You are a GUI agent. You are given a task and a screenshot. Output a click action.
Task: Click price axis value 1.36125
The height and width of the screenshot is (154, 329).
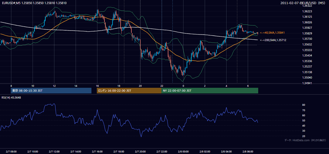[308, 17]
